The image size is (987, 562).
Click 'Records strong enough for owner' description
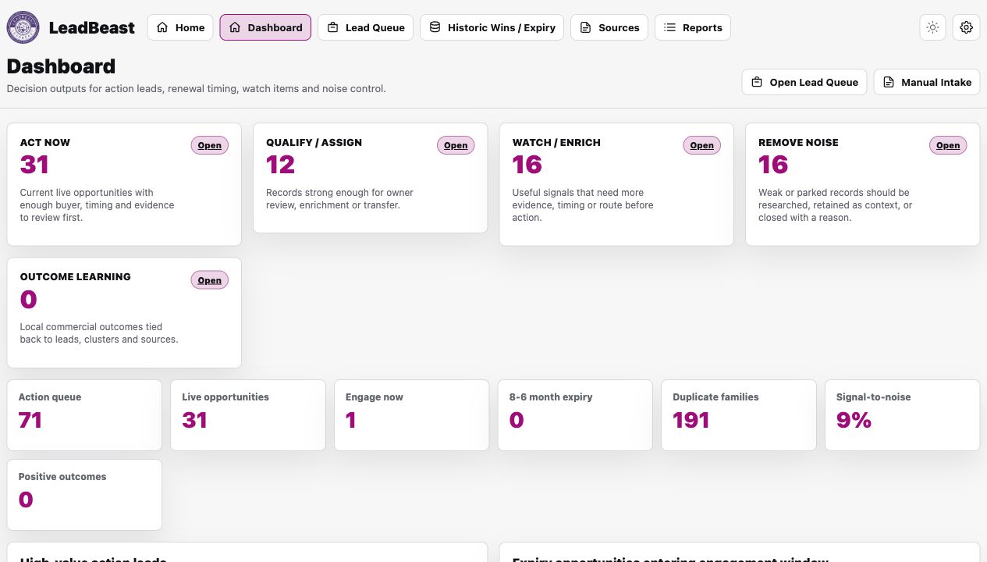click(x=340, y=199)
